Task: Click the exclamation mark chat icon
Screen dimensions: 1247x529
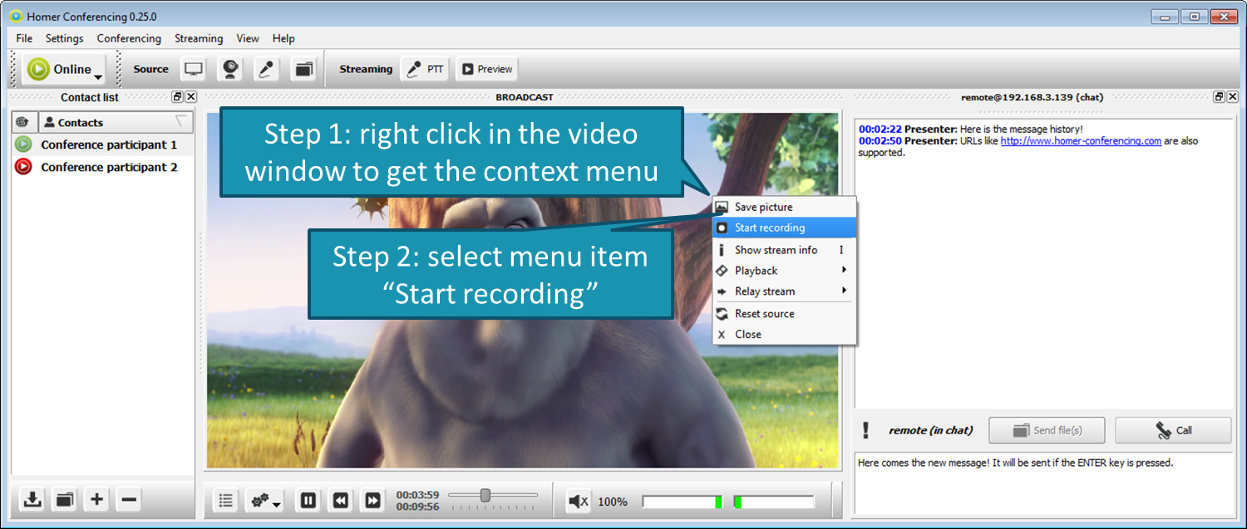Action: pyautogui.click(x=866, y=430)
